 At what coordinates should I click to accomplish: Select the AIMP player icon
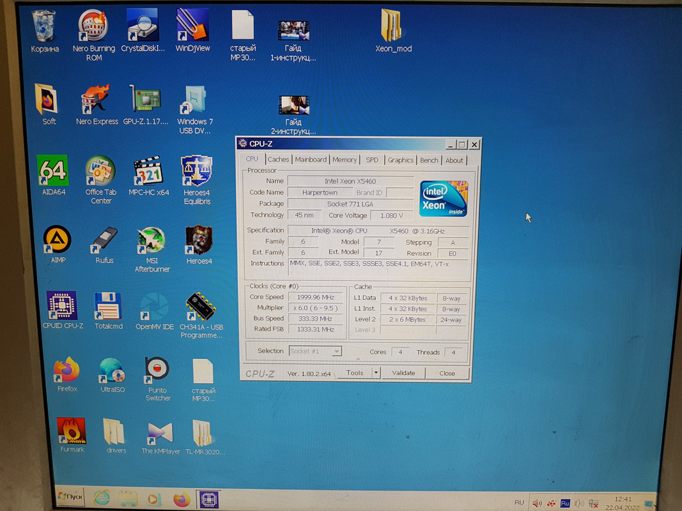[x=58, y=244]
